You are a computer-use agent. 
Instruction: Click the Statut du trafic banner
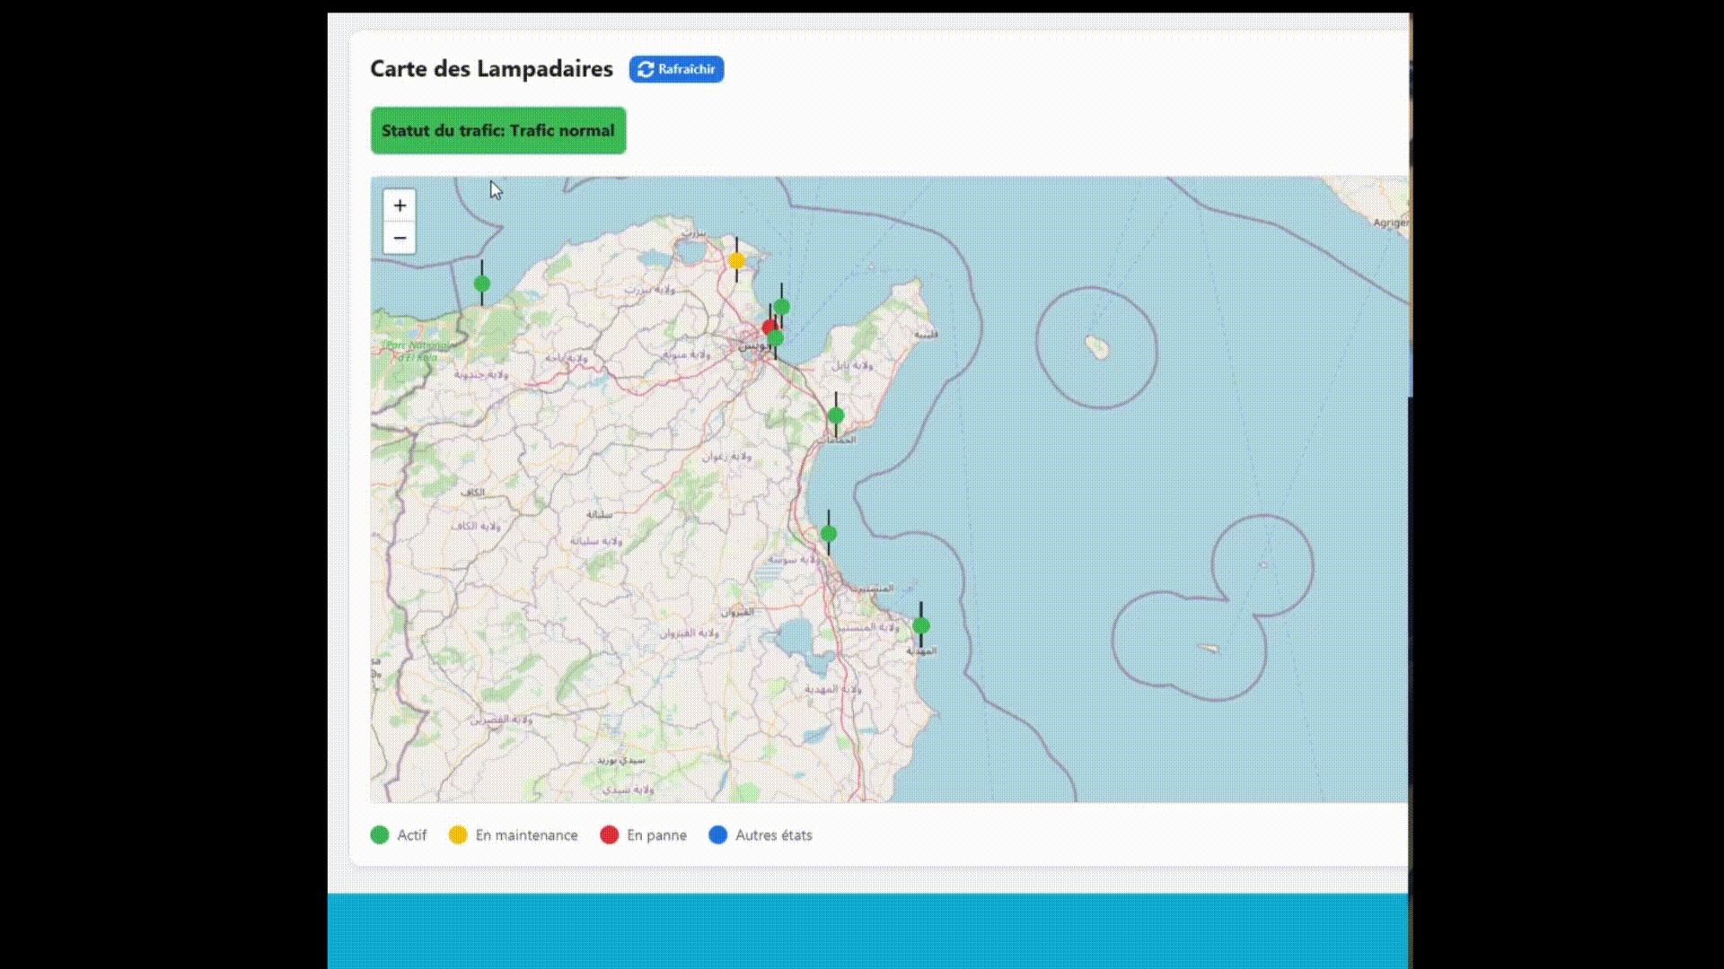click(x=498, y=131)
